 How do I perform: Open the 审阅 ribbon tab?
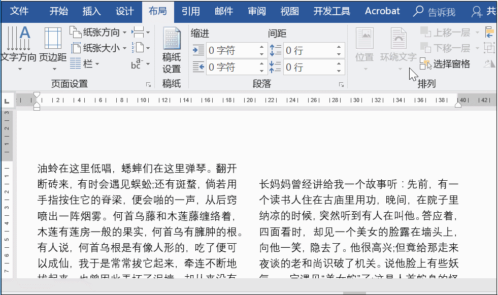(x=257, y=11)
